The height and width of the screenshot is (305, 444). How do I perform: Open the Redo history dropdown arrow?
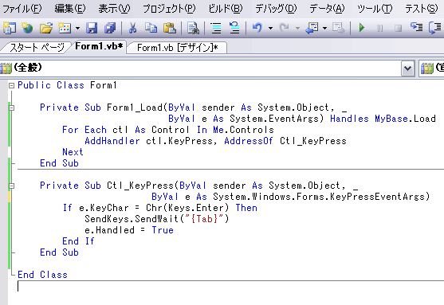297,28
